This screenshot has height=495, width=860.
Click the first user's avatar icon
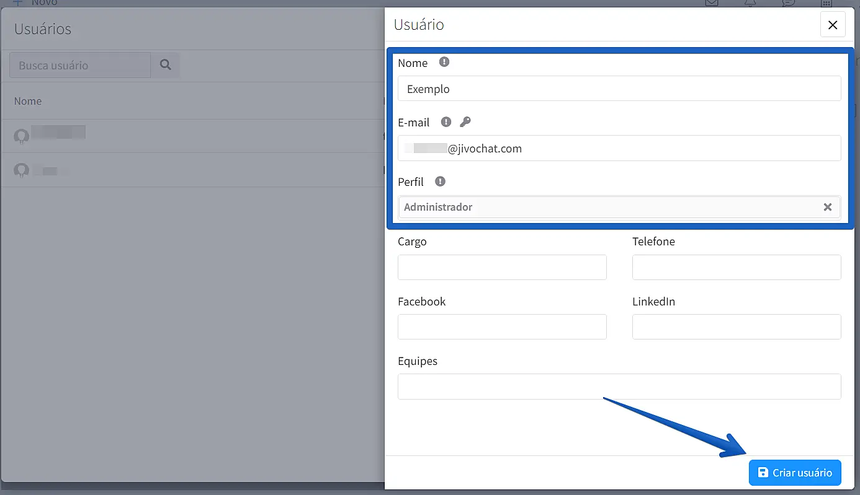22,136
